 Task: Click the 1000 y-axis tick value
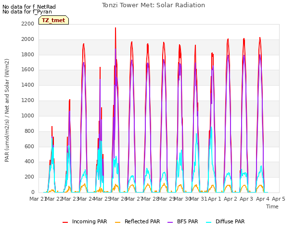(x=28, y=115)
